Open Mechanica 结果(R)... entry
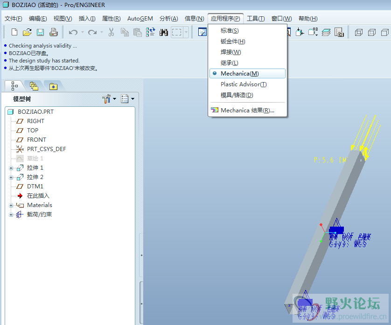This screenshot has width=391, height=325. [x=247, y=110]
